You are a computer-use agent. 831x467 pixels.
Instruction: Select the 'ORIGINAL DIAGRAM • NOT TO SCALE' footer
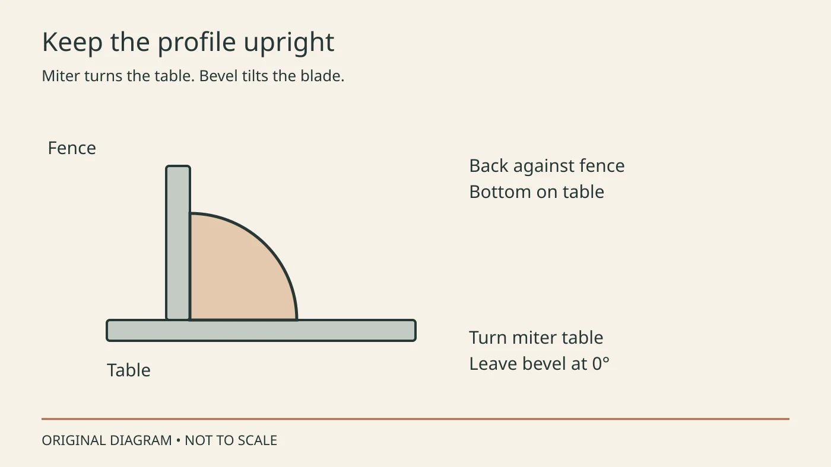coord(159,441)
